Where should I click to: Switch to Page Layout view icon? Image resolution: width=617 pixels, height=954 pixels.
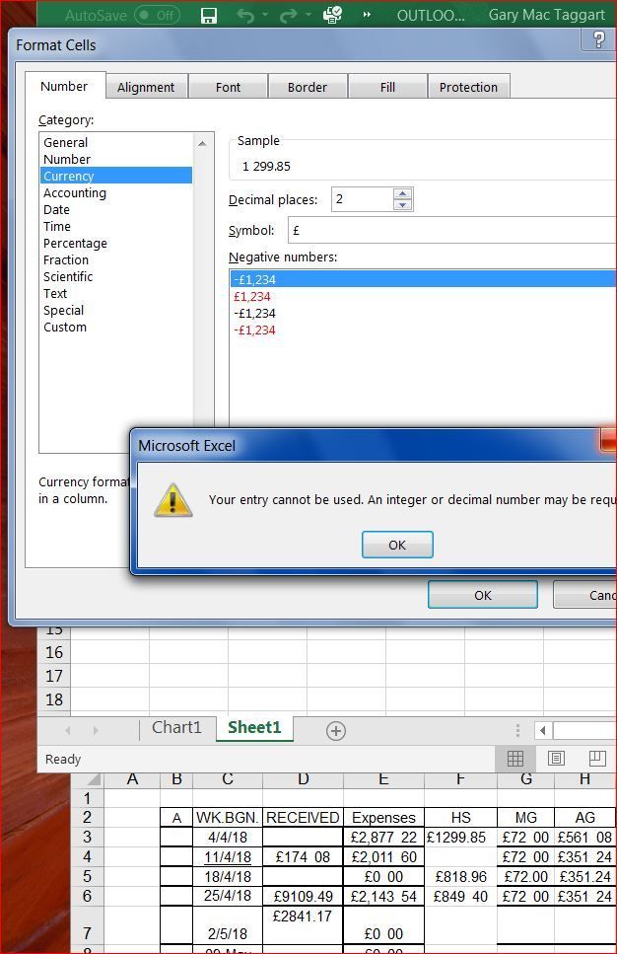[556, 758]
